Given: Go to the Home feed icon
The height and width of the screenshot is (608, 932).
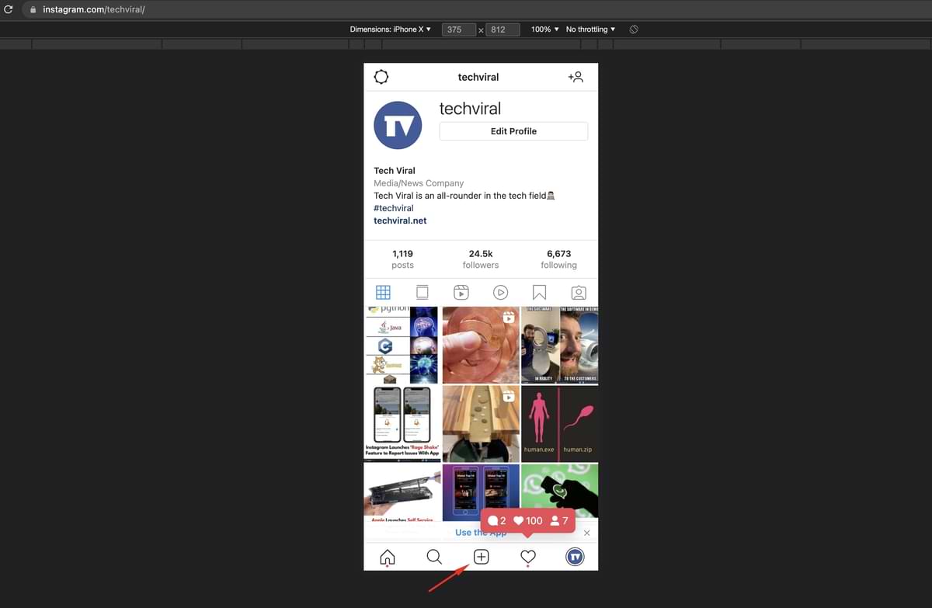Looking at the screenshot, I should click(387, 557).
